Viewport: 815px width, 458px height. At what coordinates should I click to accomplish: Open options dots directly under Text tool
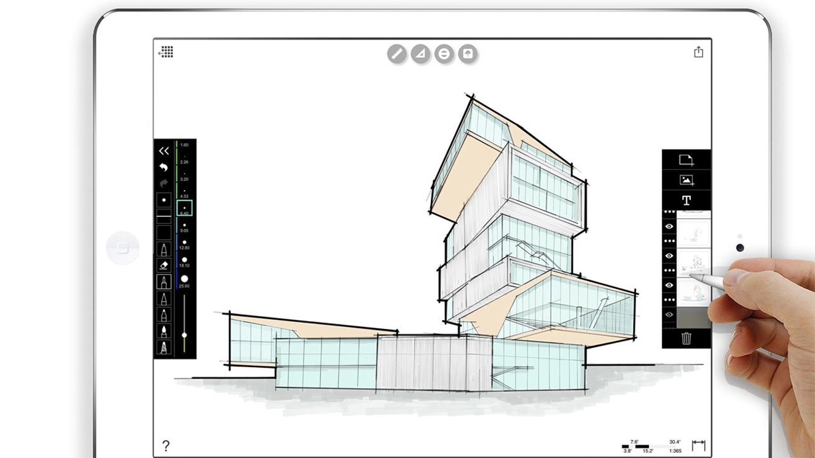click(669, 212)
